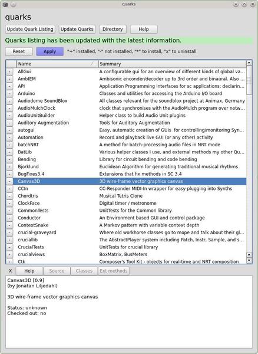The width and height of the screenshot is (258, 354).
Task: Open Help tab in the details panel
Action: [x=29, y=271]
